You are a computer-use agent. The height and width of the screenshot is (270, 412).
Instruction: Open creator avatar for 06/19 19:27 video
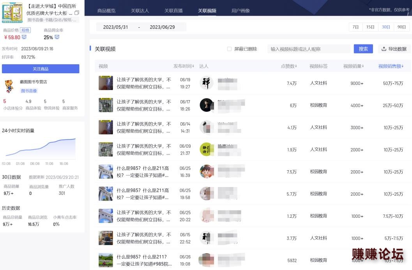point(206,83)
